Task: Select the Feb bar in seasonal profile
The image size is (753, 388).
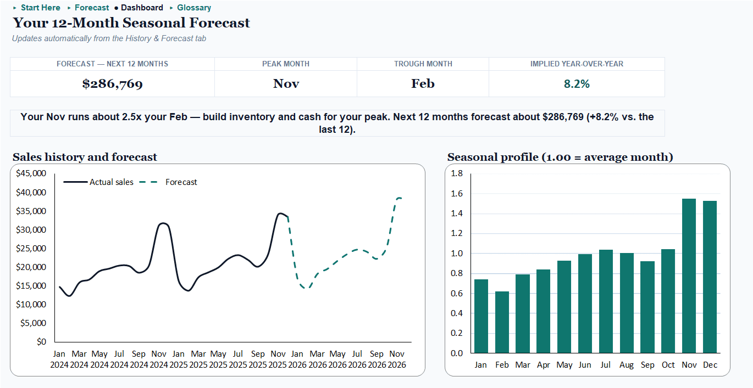Action: (502, 322)
